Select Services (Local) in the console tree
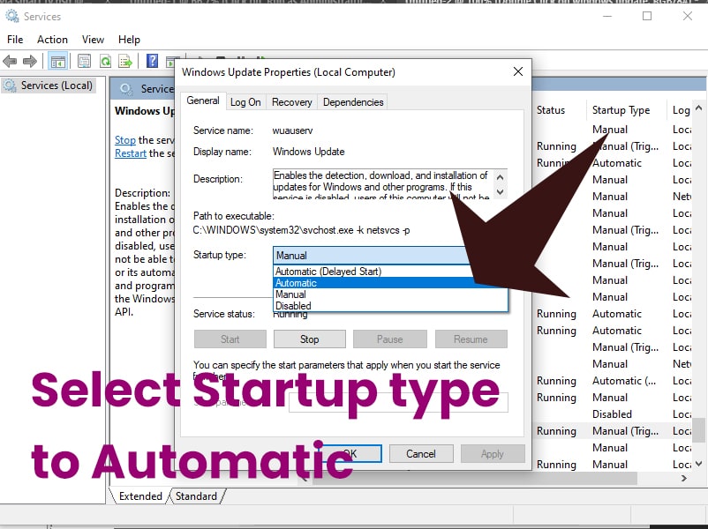 [56, 86]
